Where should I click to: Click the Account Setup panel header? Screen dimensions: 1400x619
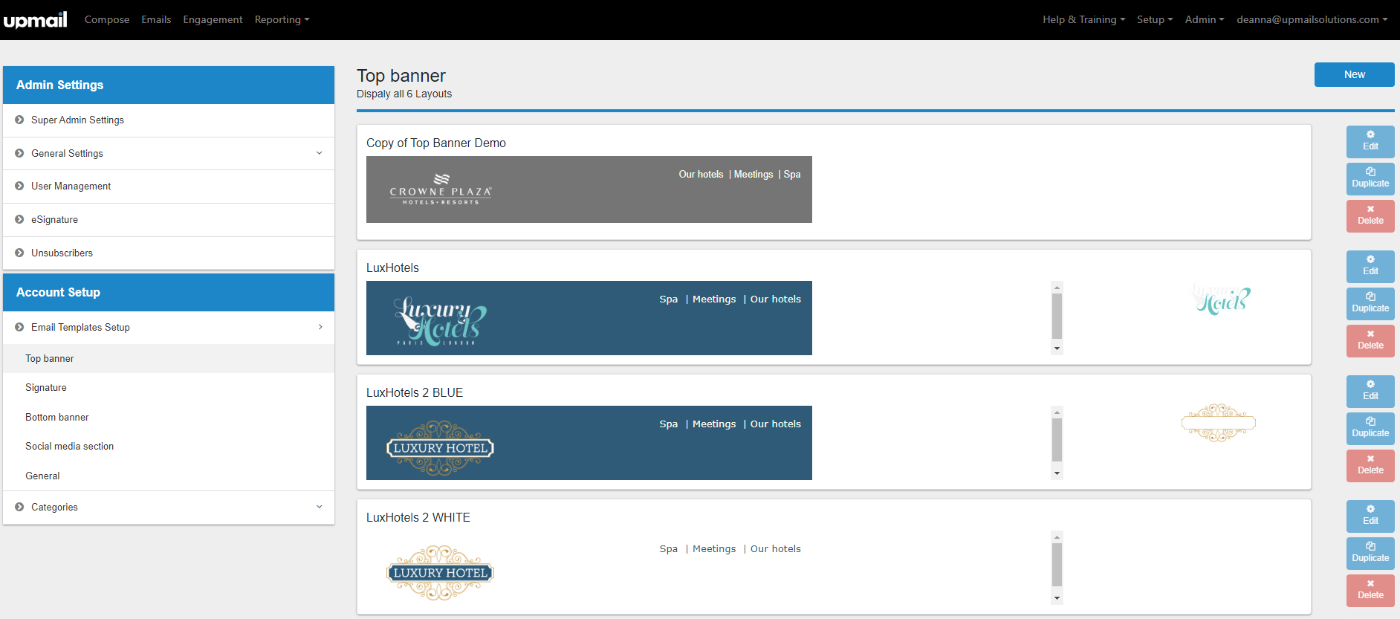pos(169,292)
